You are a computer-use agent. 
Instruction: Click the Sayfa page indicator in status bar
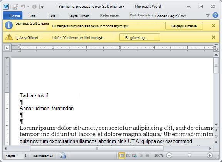[16, 156]
